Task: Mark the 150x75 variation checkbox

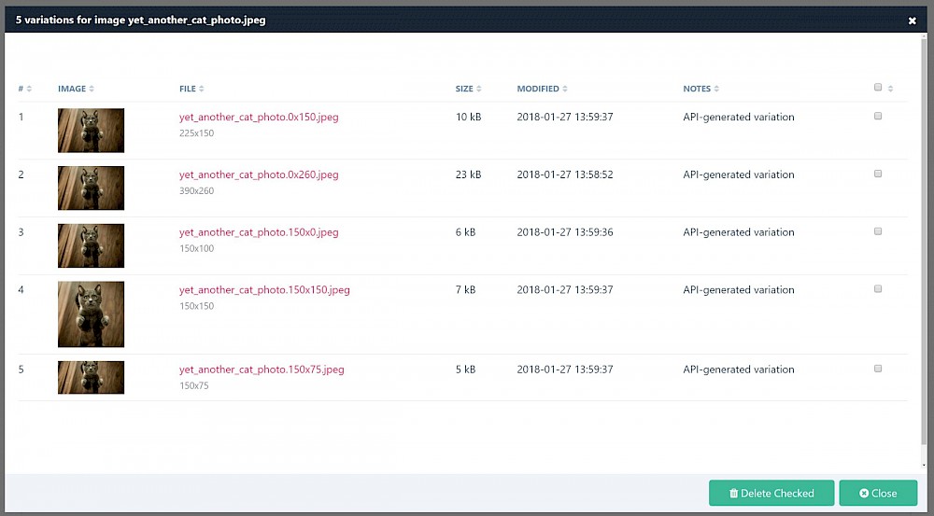Action: tap(878, 369)
